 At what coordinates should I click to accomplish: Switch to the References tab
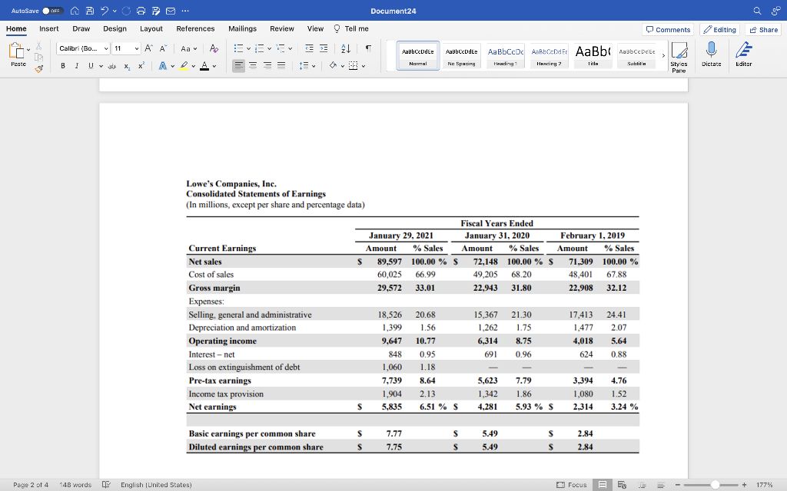195,28
